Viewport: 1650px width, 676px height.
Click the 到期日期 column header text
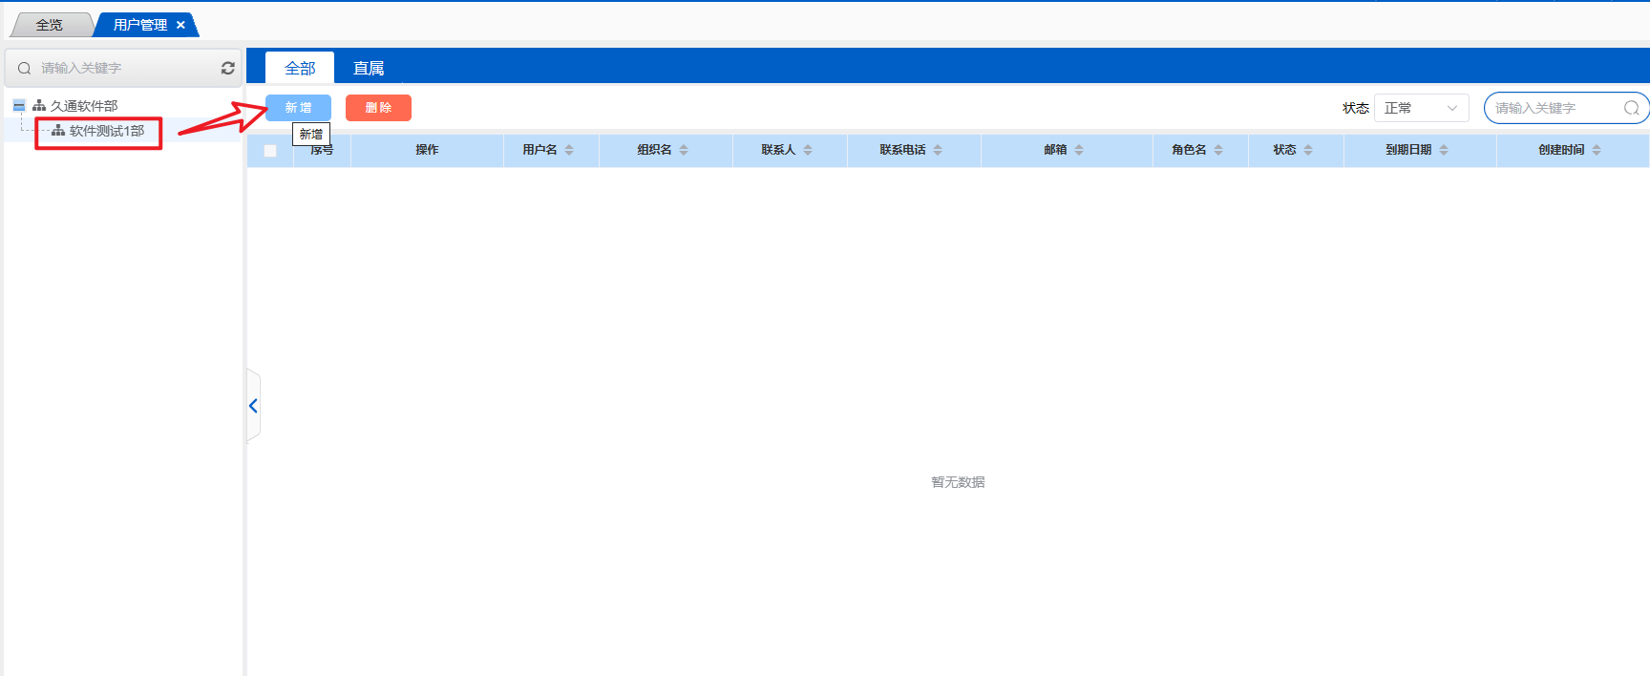point(1408,150)
